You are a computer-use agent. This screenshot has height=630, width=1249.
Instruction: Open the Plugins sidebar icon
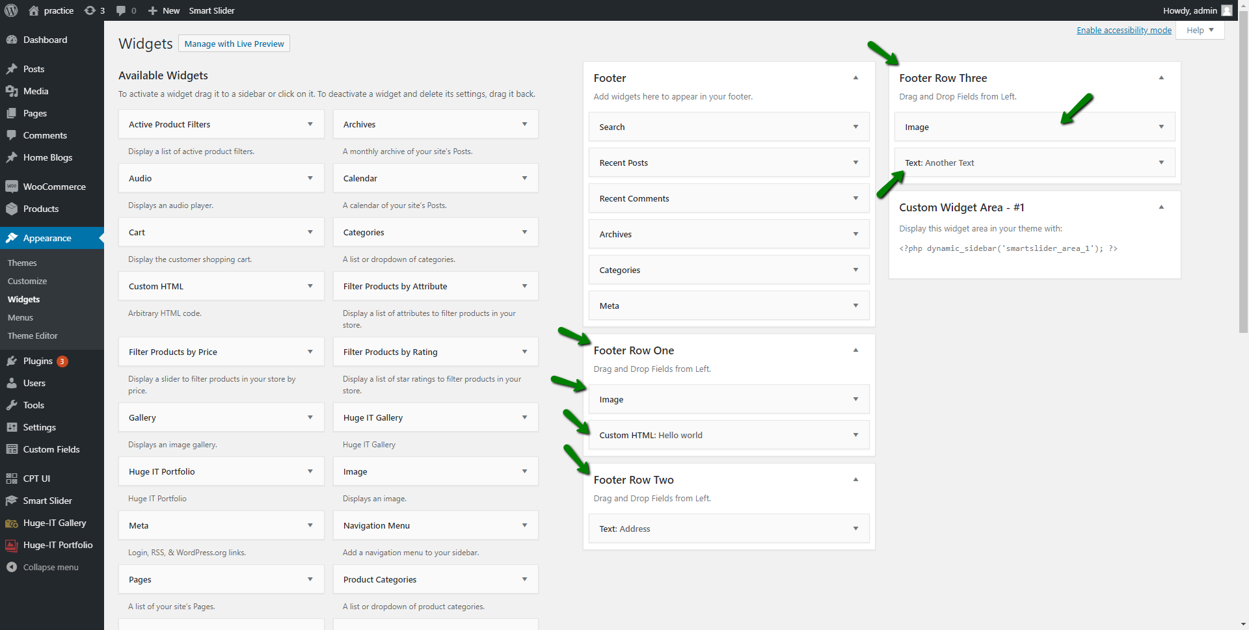pyautogui.click(x=12, y=361)
